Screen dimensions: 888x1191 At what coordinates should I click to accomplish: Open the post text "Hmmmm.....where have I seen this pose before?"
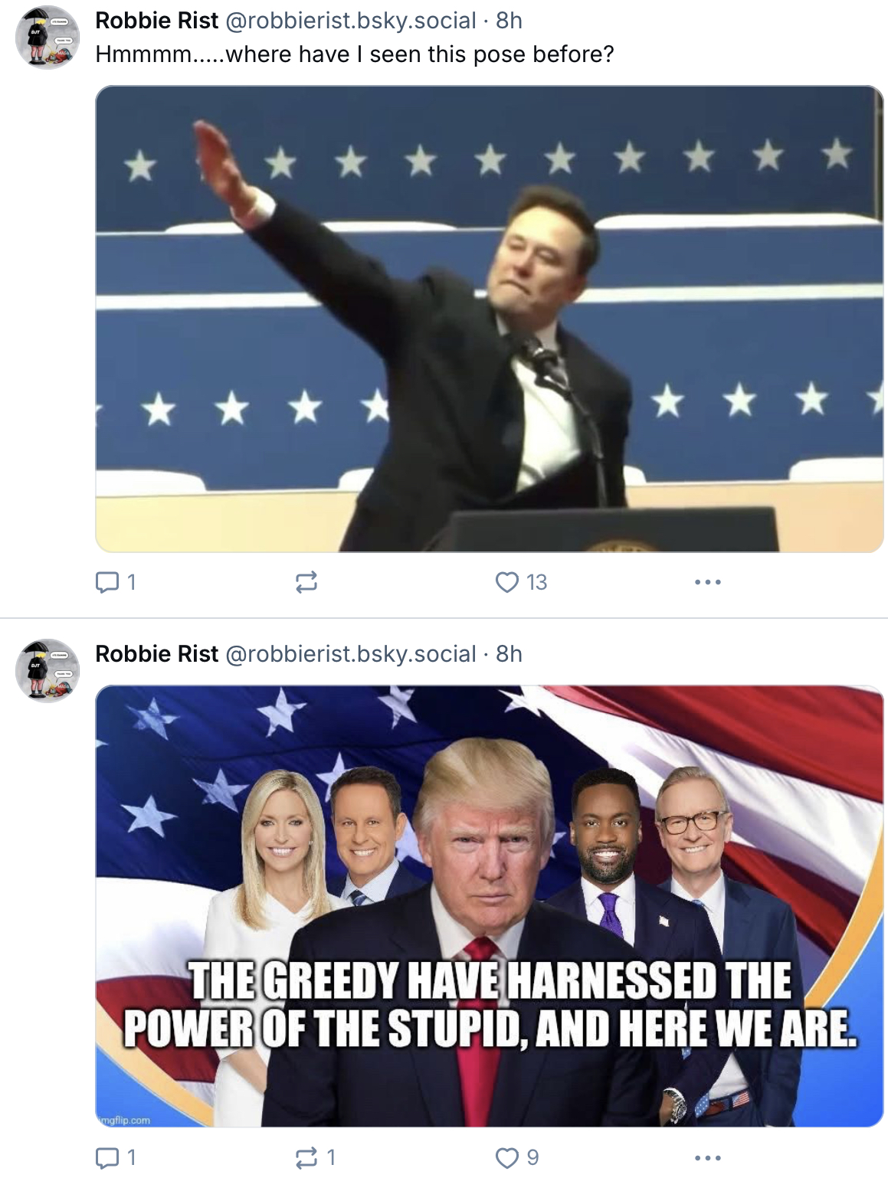(355, 54)
